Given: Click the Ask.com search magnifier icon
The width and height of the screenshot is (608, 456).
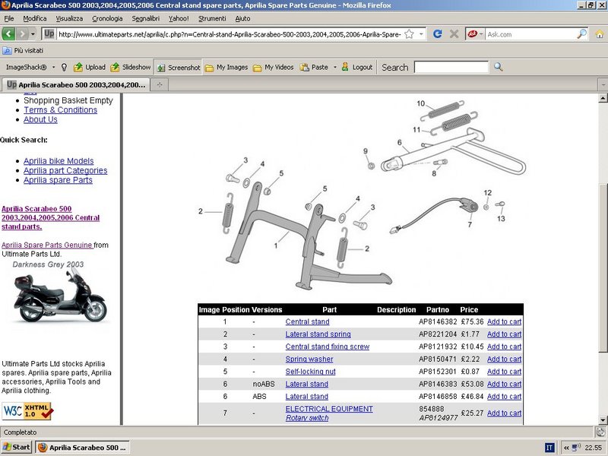Looking at the screenshot, I should coord(581,34).
